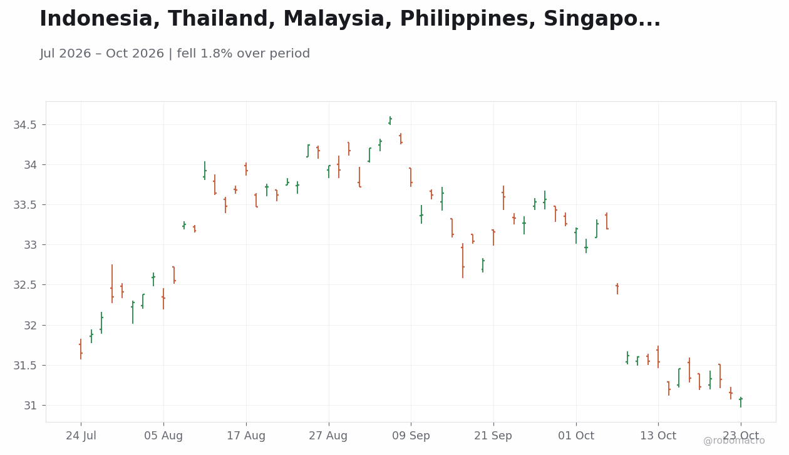Image resolution: width=789 pixels, height=455 pixels.
Task: Click the 24 Jul x-axis label
Action: (81, 436)
